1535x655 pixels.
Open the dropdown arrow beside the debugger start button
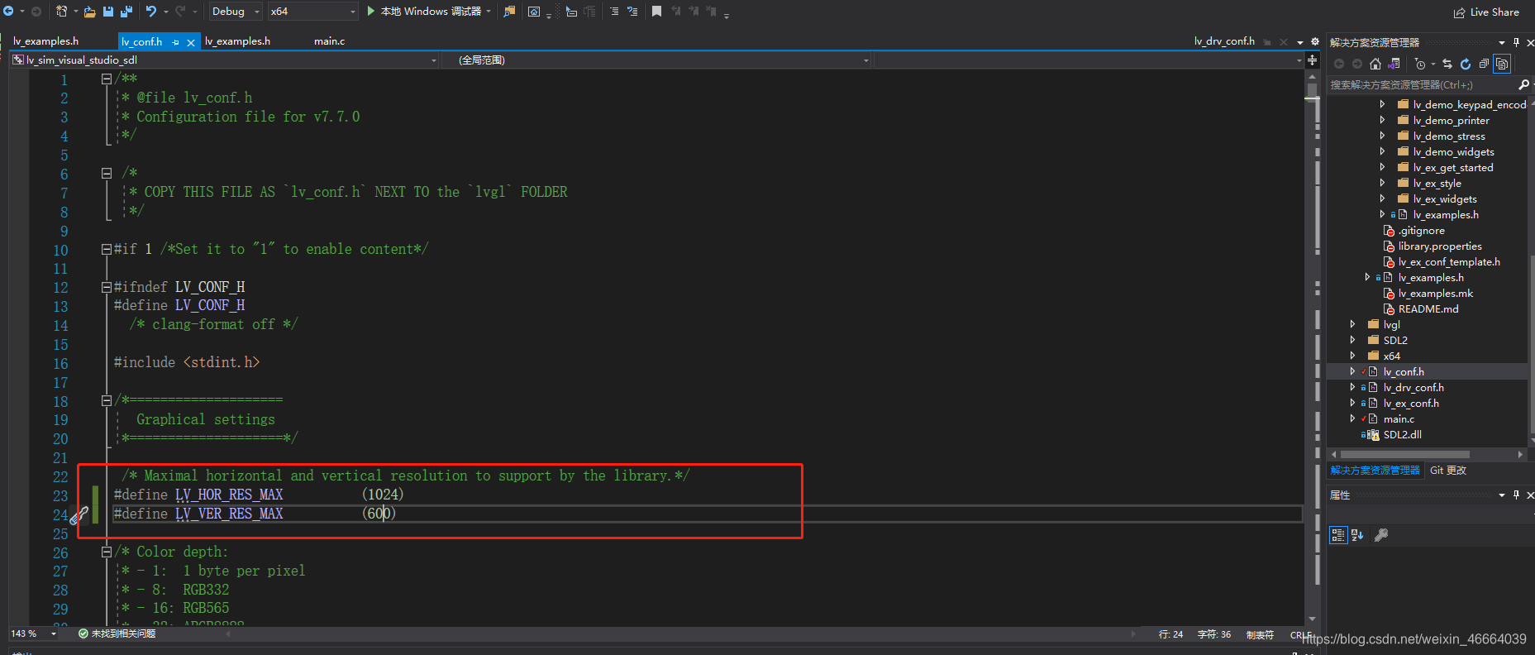click(x=489, y=12)
